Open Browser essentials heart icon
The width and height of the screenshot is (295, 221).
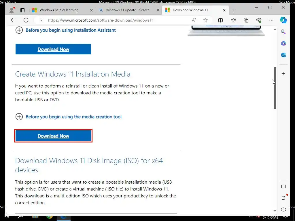[x=259, y=20]
